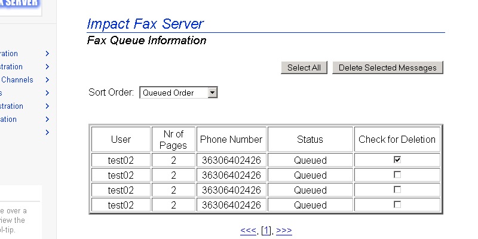Mark the third queued fax for deletion
The height and width of the screenshot is (239, 478).
[x=397, y=190]
